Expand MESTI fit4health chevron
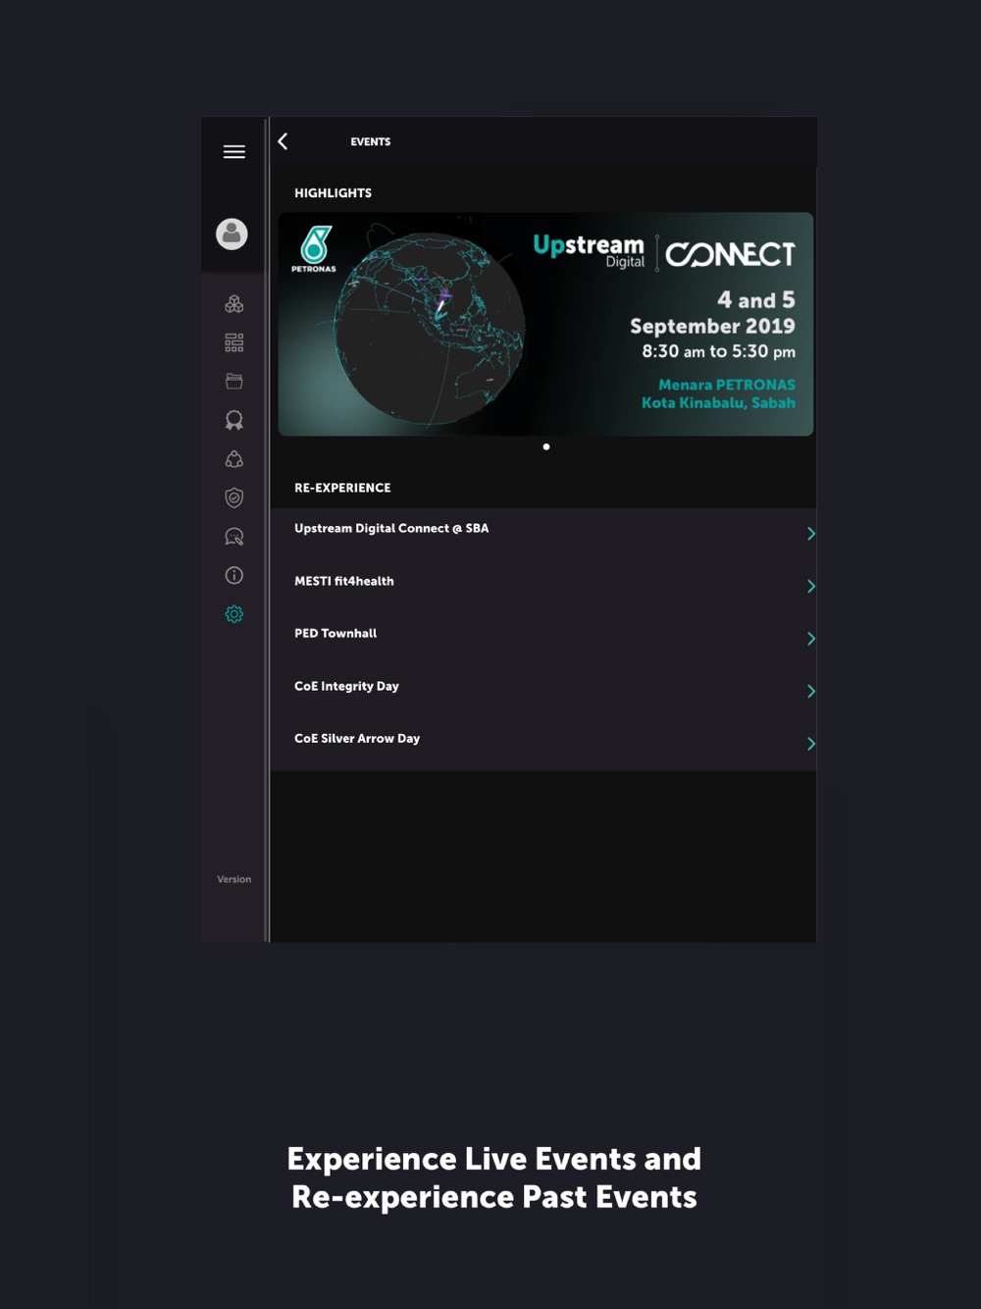This screenshot has height=1309, width=981. pyautogui.click(x=810, y=586)
